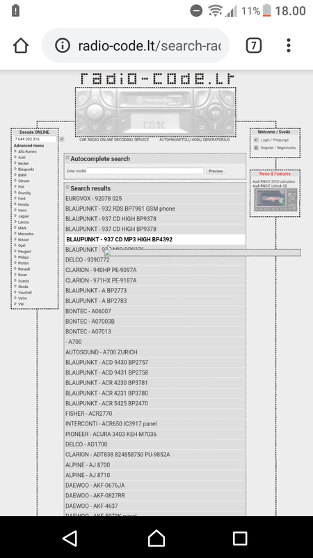The height and width of the screenshot is (558, 313).
Task: Select CLARION - 971HX PE-9187A result
Action: pyautogui.click(x=154, y=280)
